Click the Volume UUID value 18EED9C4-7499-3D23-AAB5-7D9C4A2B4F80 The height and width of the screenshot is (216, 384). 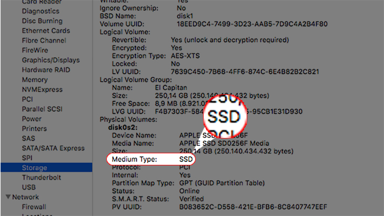click(x=252, y=24)
